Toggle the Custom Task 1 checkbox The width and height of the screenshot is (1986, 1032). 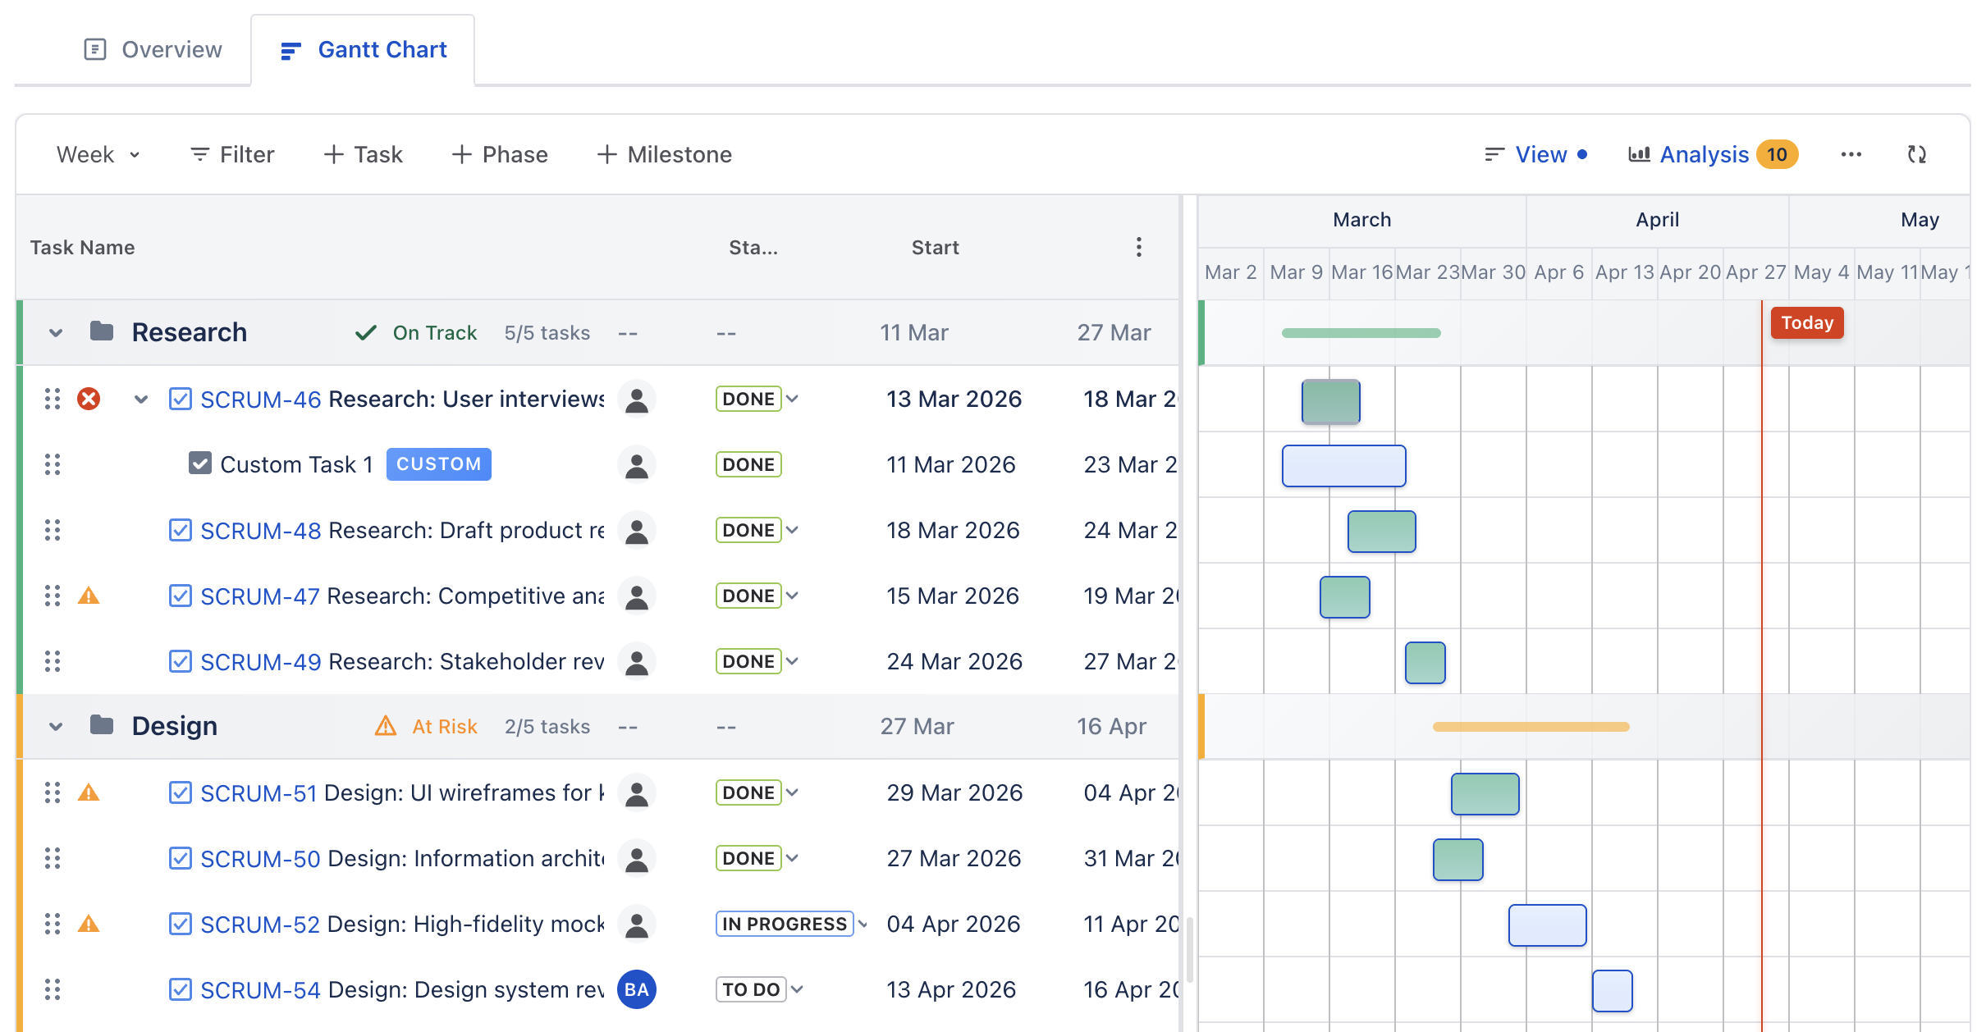pyautogui.click(x=200, y=463)
